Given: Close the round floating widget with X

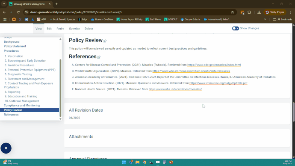Looking at the screenshot, I should click(6, 148).
